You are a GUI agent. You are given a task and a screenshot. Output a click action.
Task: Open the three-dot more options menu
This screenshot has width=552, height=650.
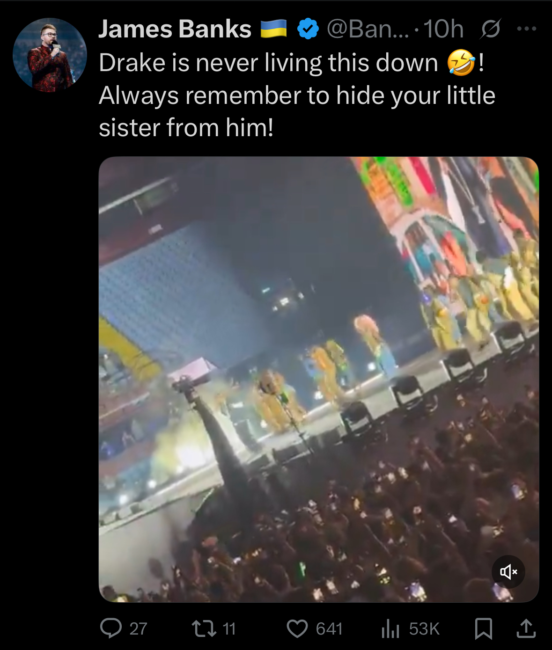pyautogui.click(x=527, y=29)
